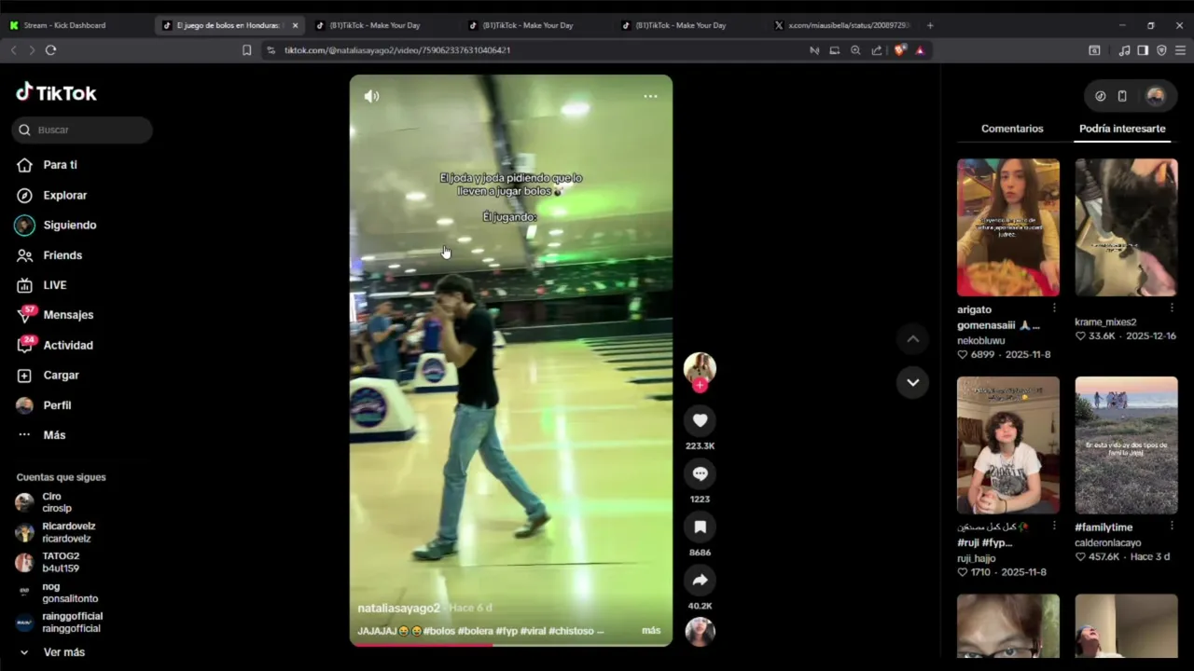This screenshot has height=671, width=1194.
Task: Close the active TikTok tab
Action: click(296, 25)
